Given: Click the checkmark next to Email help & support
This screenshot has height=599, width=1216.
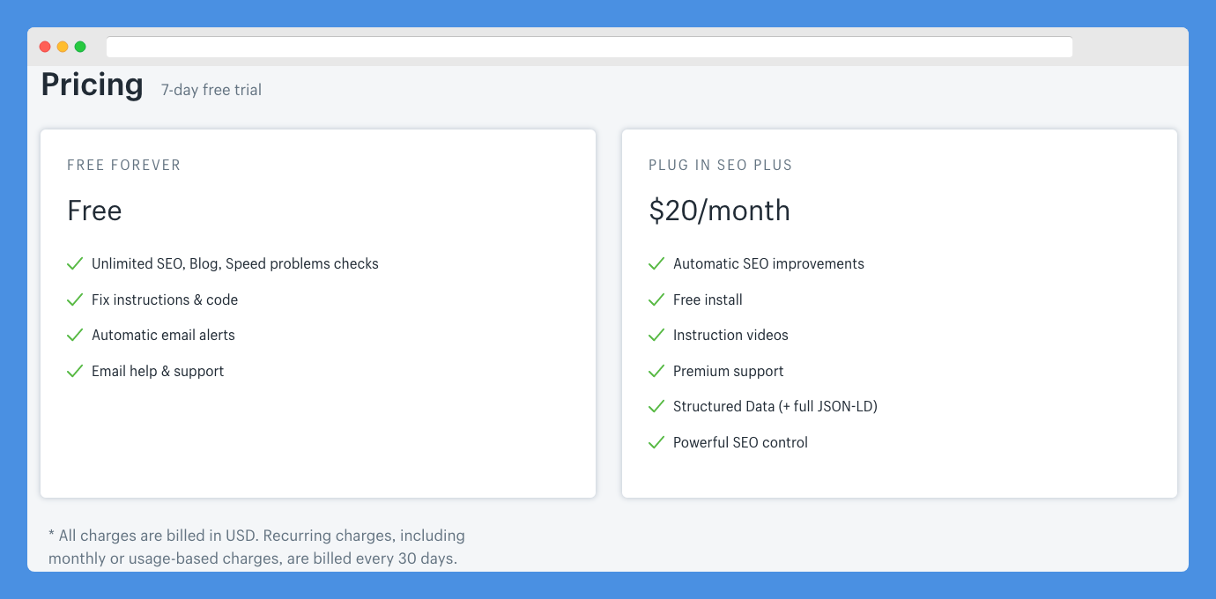Looking at the screenshot, I should coord(75,371).
